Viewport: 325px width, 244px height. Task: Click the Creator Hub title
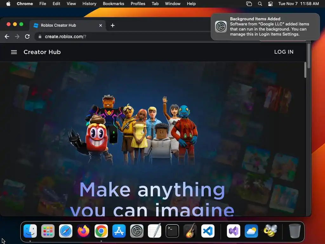tap(42, 52)
